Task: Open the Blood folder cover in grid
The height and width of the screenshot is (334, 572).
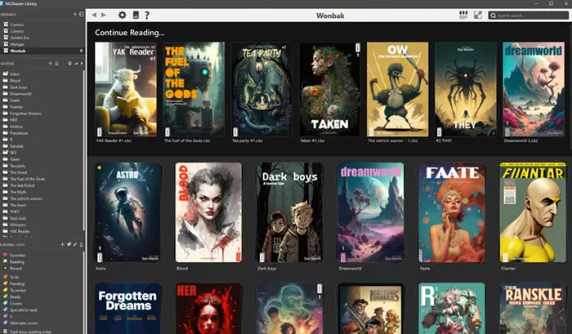Action: click(x=208, y=212)
